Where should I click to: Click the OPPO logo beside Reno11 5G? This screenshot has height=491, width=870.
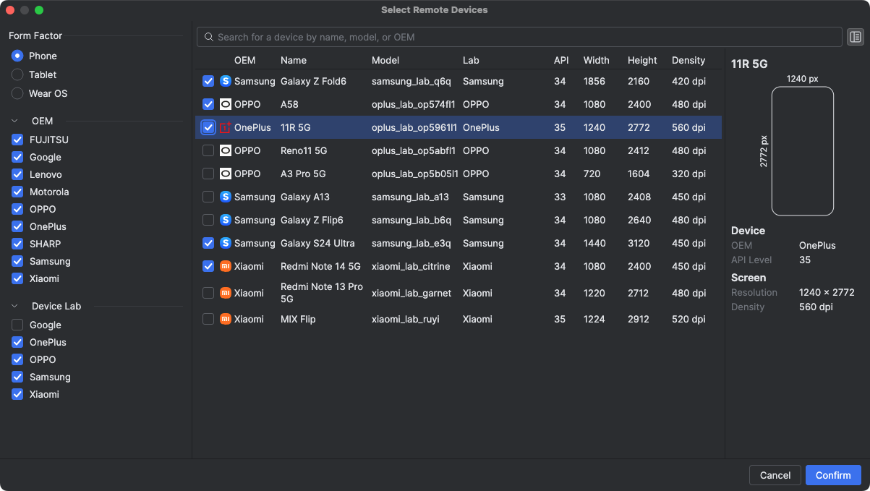tap(226, 151)
